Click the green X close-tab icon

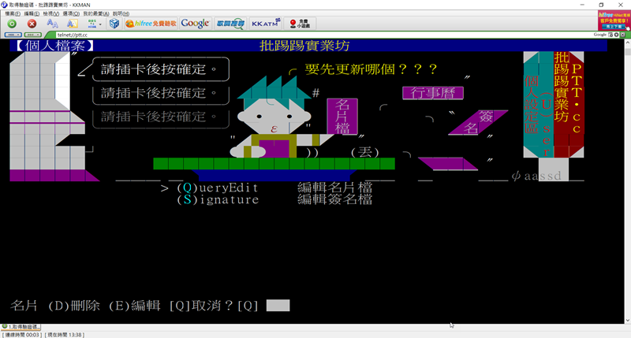coord(622,35)
